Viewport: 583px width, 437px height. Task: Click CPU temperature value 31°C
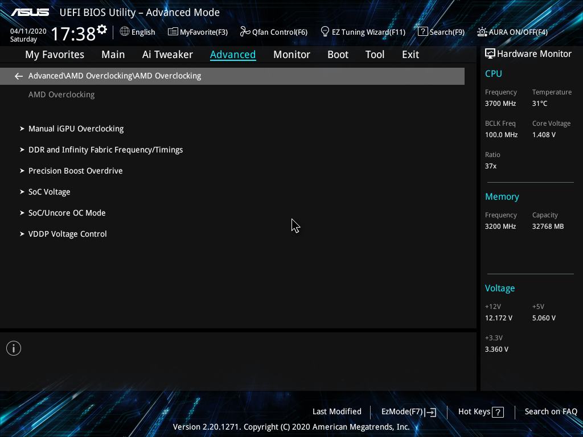click(540, 104)
